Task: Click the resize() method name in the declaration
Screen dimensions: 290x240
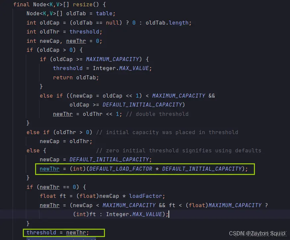Action: 83,4
